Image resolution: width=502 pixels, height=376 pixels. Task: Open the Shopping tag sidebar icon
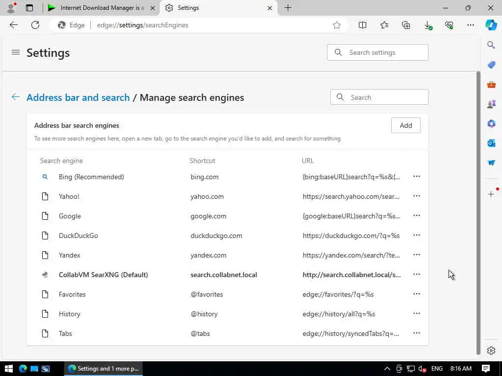(x=491, y=65)
